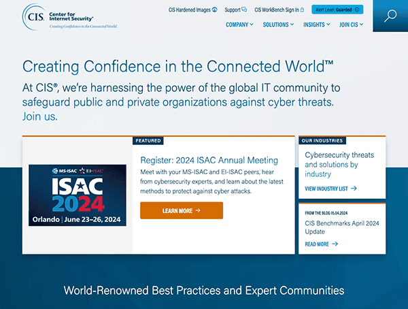Click the Alert Level: Guarded button
The height and width of the screenshot is (309, 408).
coord(337,10)
